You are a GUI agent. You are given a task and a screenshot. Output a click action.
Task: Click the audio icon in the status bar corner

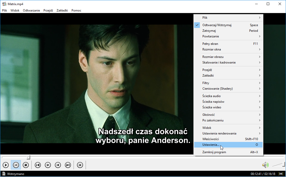coord(281,174)
